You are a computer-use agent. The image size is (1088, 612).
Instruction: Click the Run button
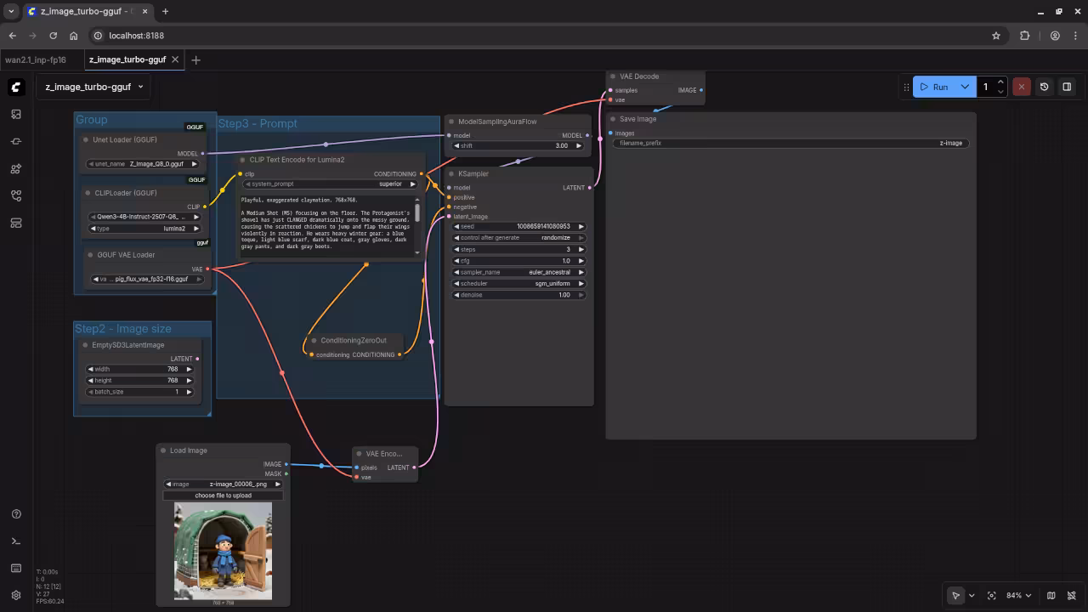pyautogui.click(x=935, y=87)
